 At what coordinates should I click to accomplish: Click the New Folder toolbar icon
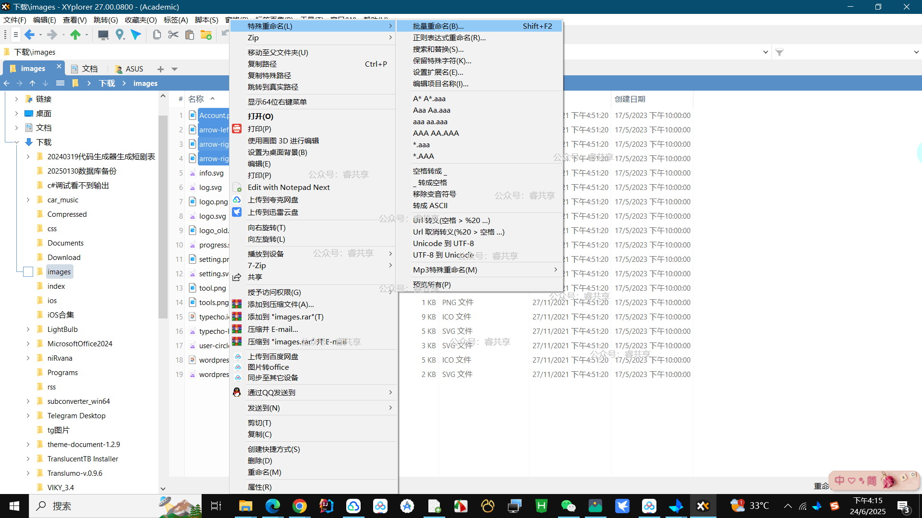click(x=206, y=35)
